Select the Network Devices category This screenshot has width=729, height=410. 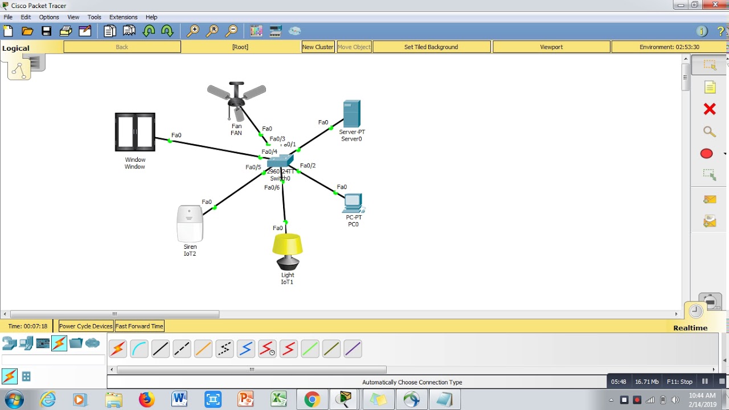[9, 343]
